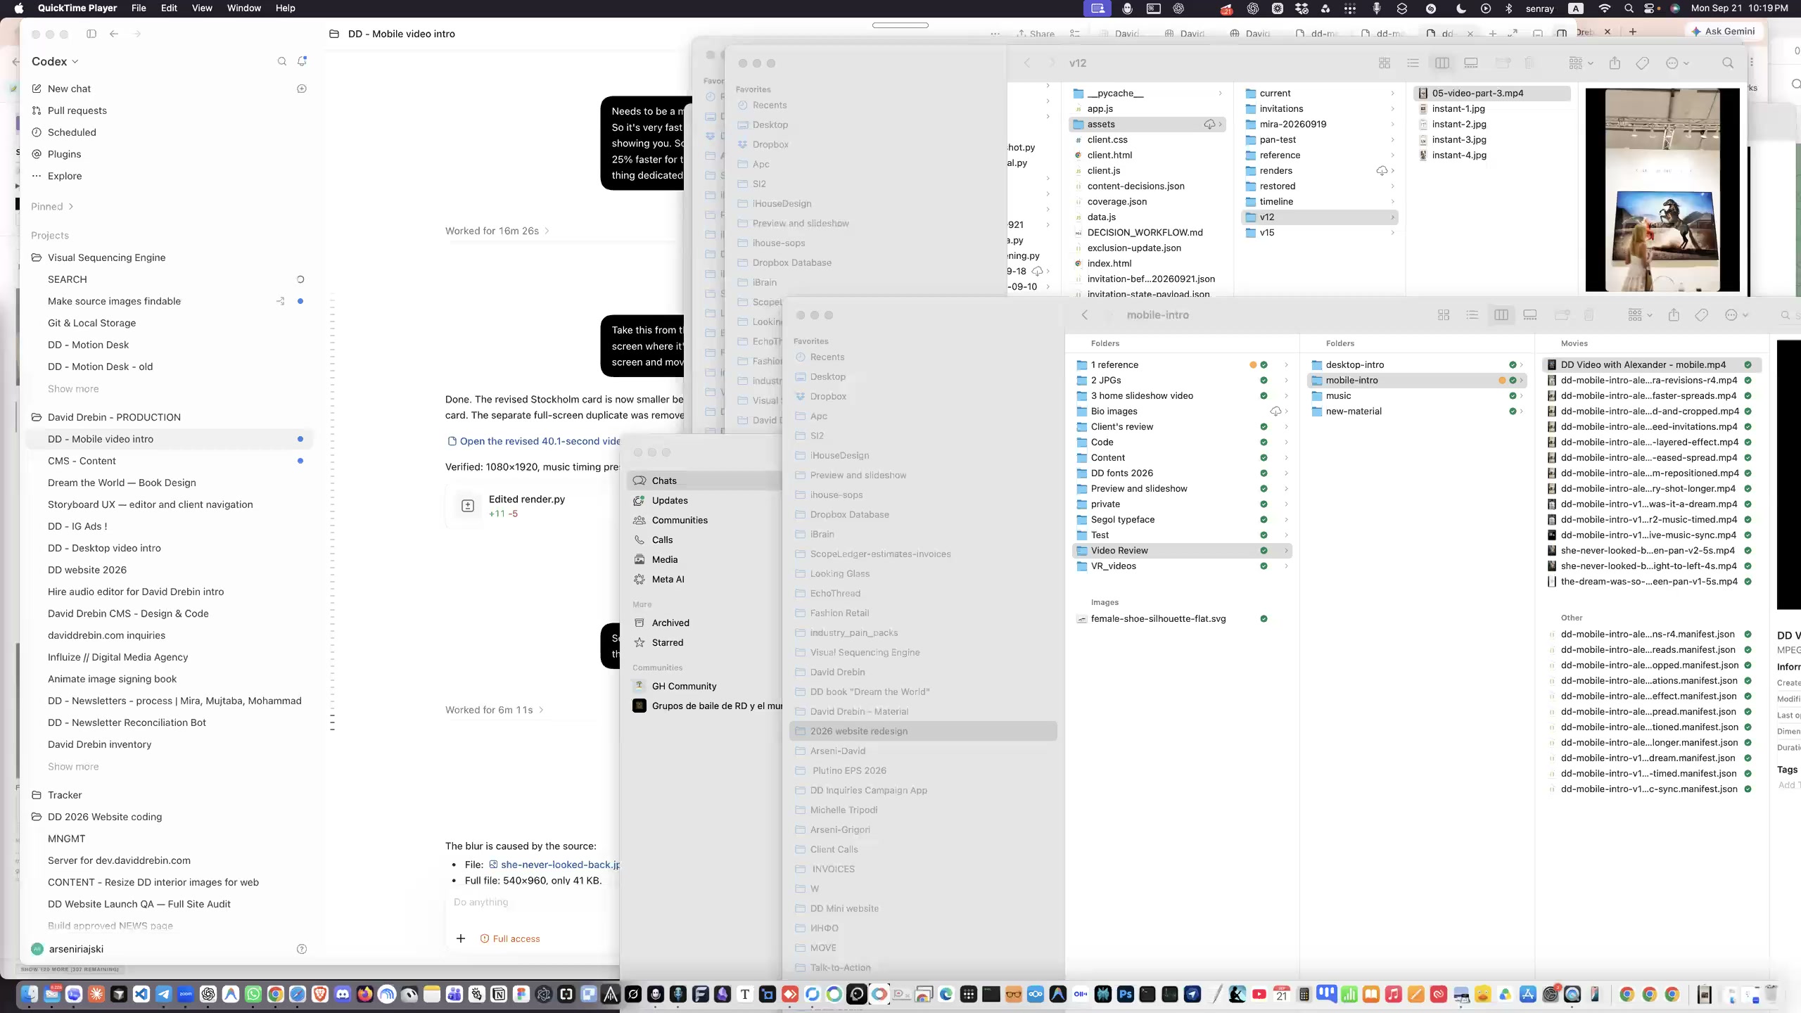Click Show more under David Drebin inventory
The image size is (1801, 1013).
pyautogui.click(x=73, y=767)
